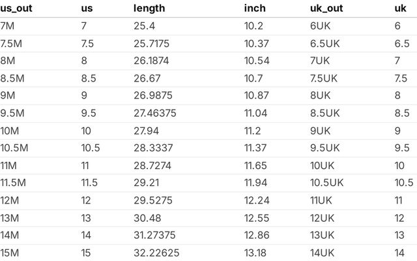Click the us column header

[x=87, y=8]
